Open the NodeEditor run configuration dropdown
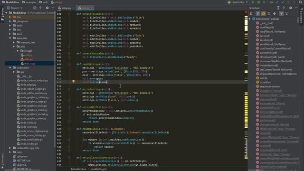Viewport: 304px width, 171px height. (237, 2)
